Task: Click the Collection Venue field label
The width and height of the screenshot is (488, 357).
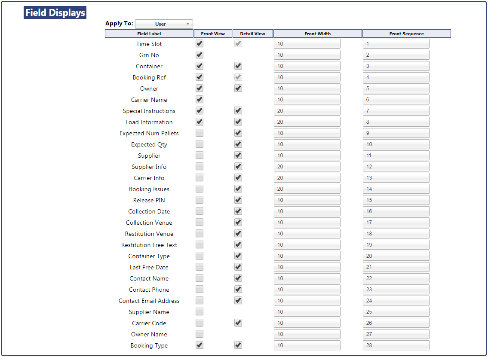Action: coord(149,223)
